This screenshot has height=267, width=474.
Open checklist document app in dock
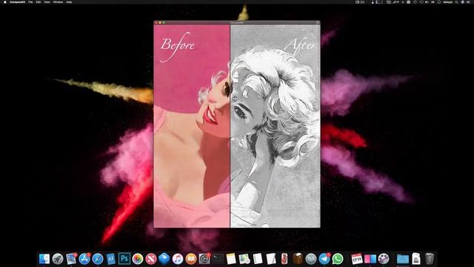tap(258, 259)
